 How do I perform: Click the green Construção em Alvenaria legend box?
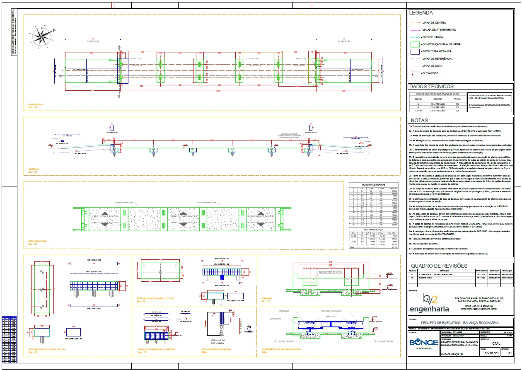pos(415,44)
